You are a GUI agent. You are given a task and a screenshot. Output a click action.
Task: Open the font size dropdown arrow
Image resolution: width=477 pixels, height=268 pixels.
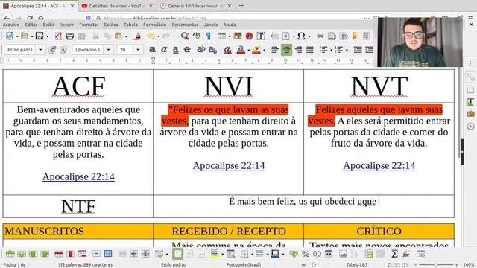(x=138, y=50)
